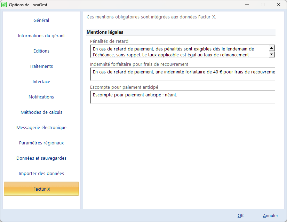Click the Mentions légales section header
Viewport: 287px width, 222px height.
(x=181, y=32)
